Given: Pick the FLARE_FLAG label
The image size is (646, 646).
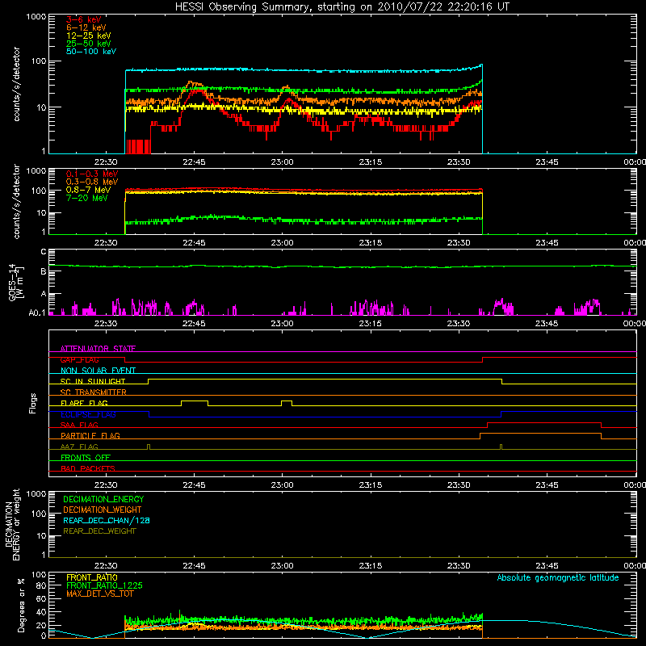Looking at the screenshot, I should [84, 403].
